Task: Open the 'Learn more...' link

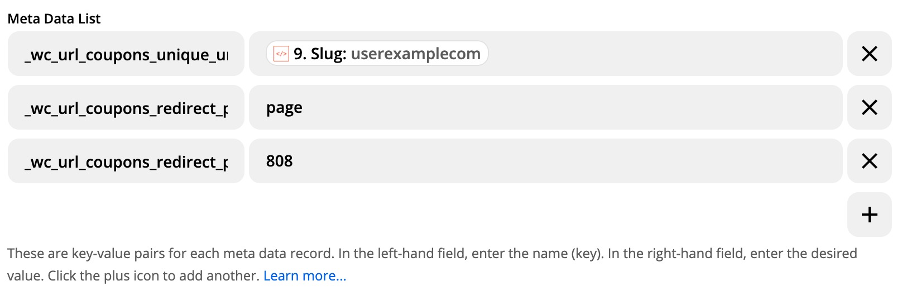Action: click(x=305, y=276)
